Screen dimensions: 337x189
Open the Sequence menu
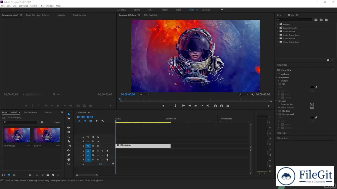pyautogui.click(x=23, y=6)
